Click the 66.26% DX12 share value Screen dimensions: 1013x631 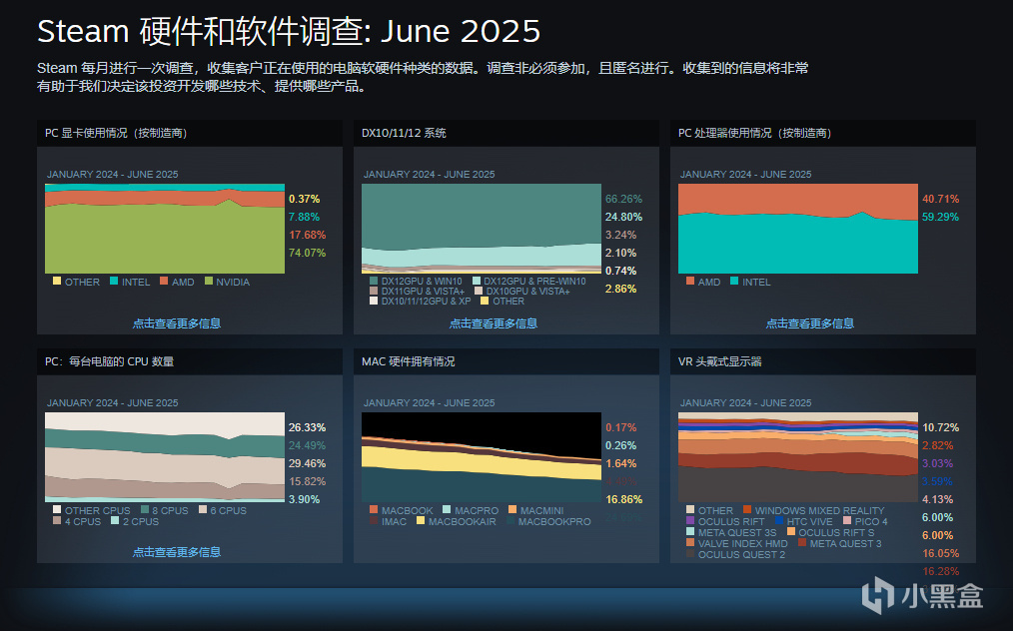click(x=623, y=199)
